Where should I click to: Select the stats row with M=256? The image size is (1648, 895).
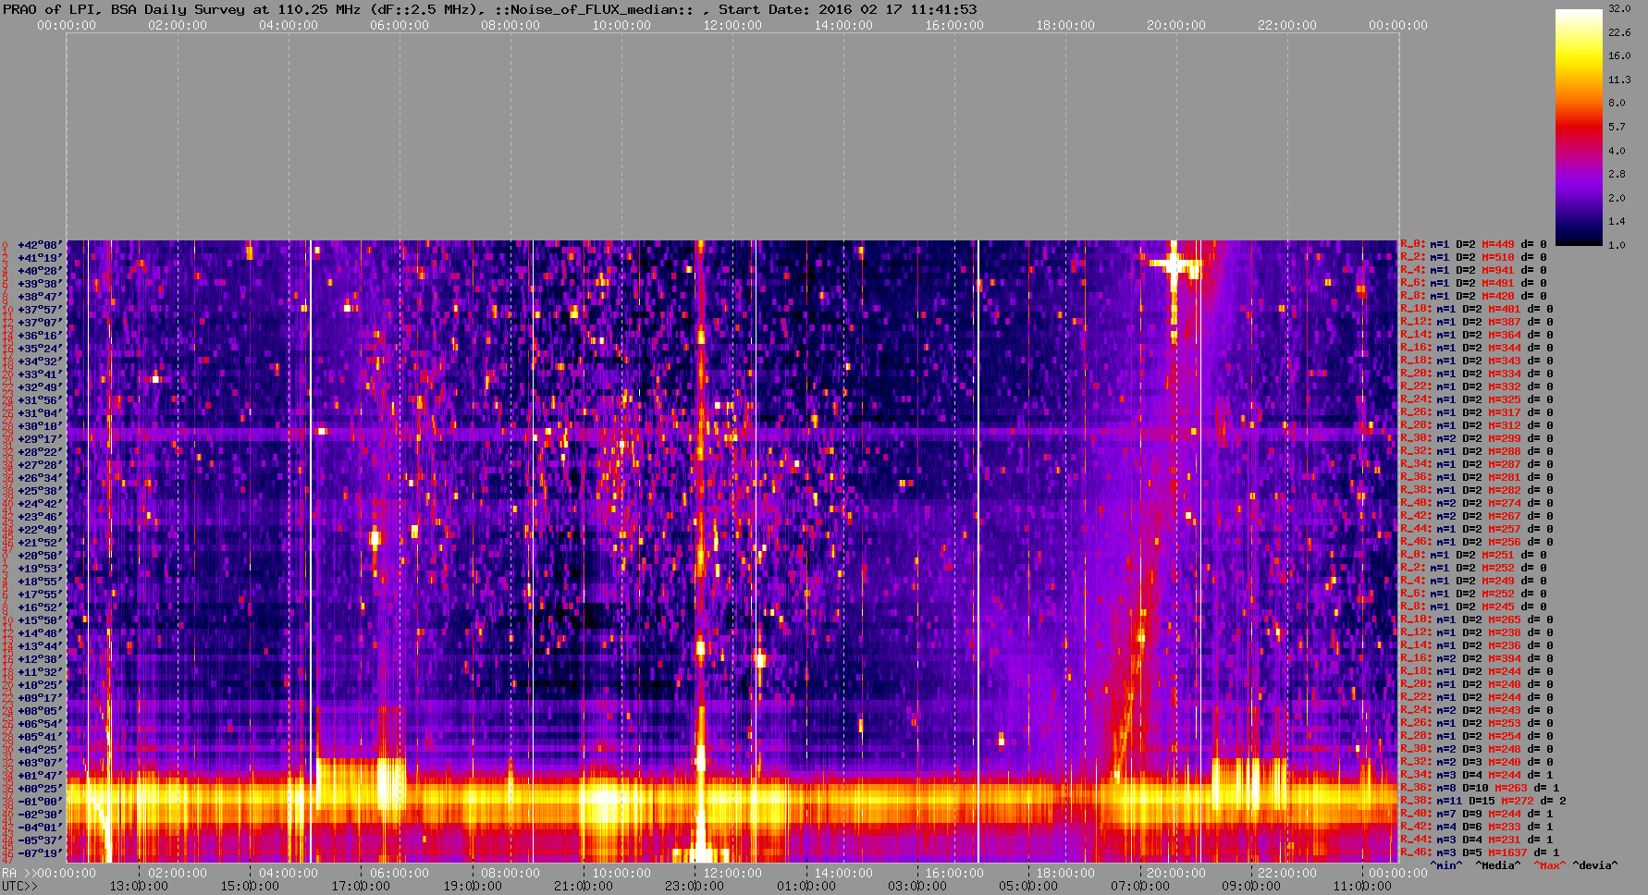tap(1477, 543)
